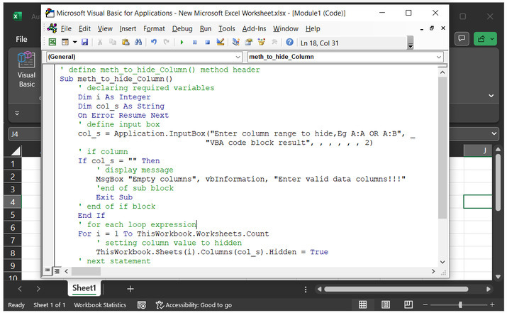The height and width of the screenshot is (313, 507).
Task: Click toolbar options overflow arrow
Action: [x=411, y=43]
